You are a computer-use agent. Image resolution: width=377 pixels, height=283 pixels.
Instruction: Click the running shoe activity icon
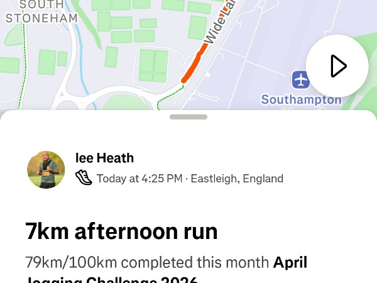(84, 178)
